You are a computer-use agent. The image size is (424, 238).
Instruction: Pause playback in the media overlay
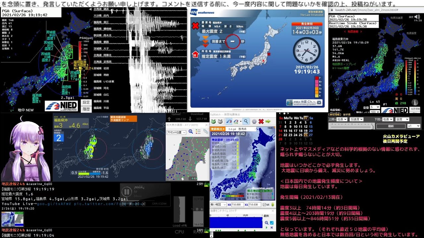pyautogui.click(x=126, y=192)
